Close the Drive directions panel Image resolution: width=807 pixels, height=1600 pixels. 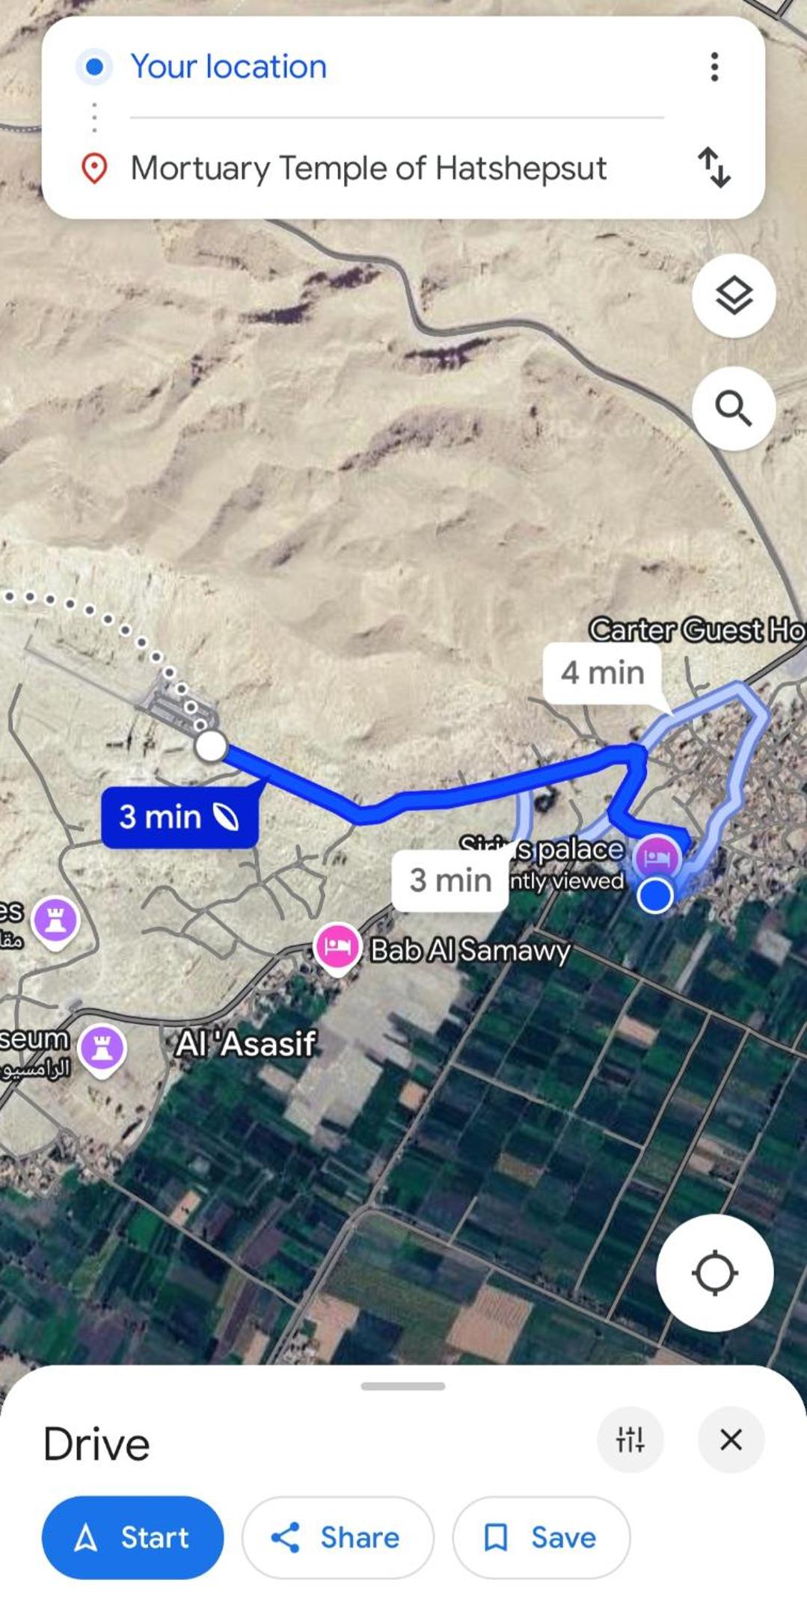[731, 1439]
